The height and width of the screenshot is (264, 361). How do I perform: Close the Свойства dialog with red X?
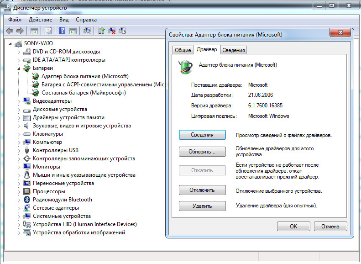[x=340, y=32]
